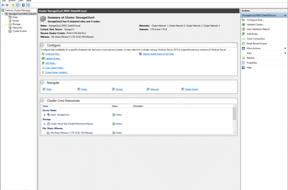This screenshot has width=288, height=190.
Task: Open the Validate Cluster link
Action: pyautogui.click(x=53, y=59)
